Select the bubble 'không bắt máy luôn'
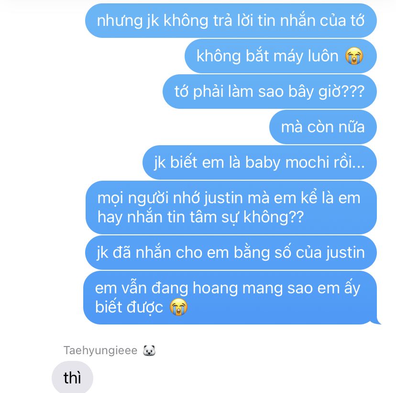This screenshot has height=393, width=396. 281,56
